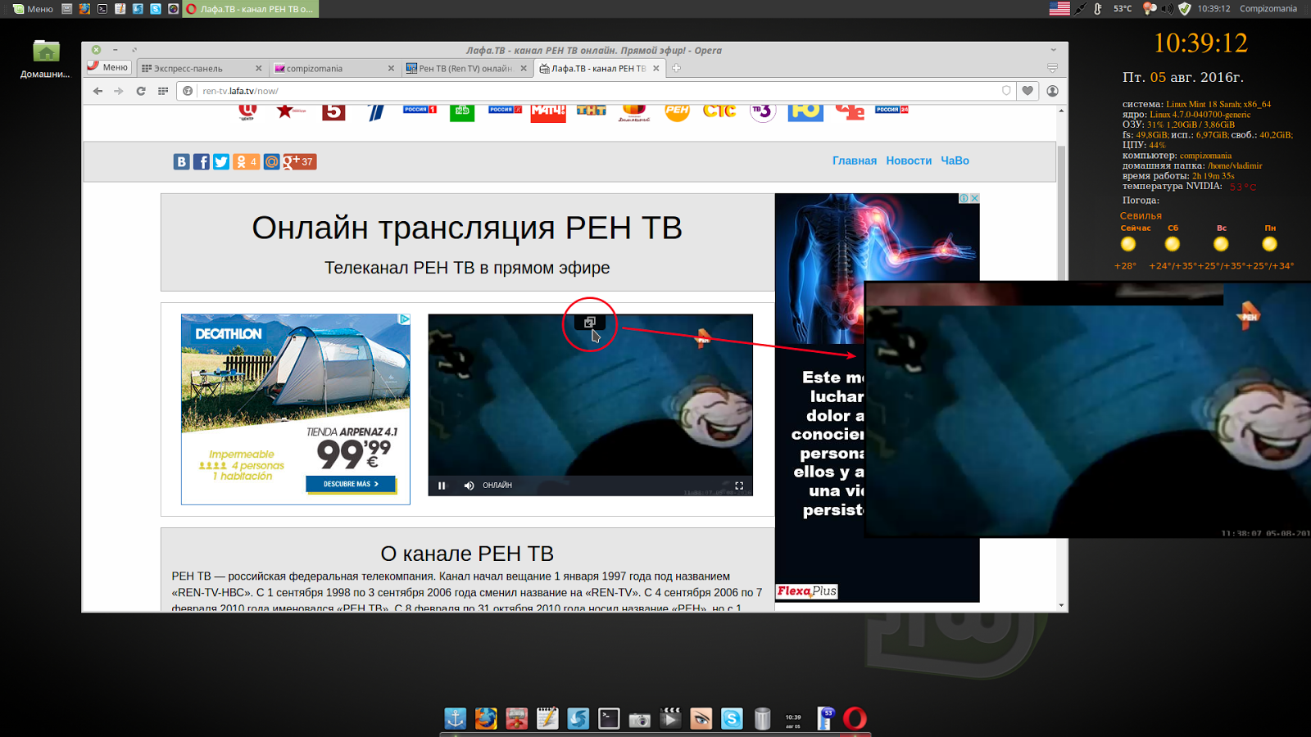This screenshot has height=737, width=1311.
Task: Click the ad-blocker shield icon in address bar
Action: [x=1006, y=91]
